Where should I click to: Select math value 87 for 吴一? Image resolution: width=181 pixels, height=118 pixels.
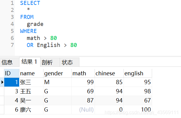click(x=83, y=100)
